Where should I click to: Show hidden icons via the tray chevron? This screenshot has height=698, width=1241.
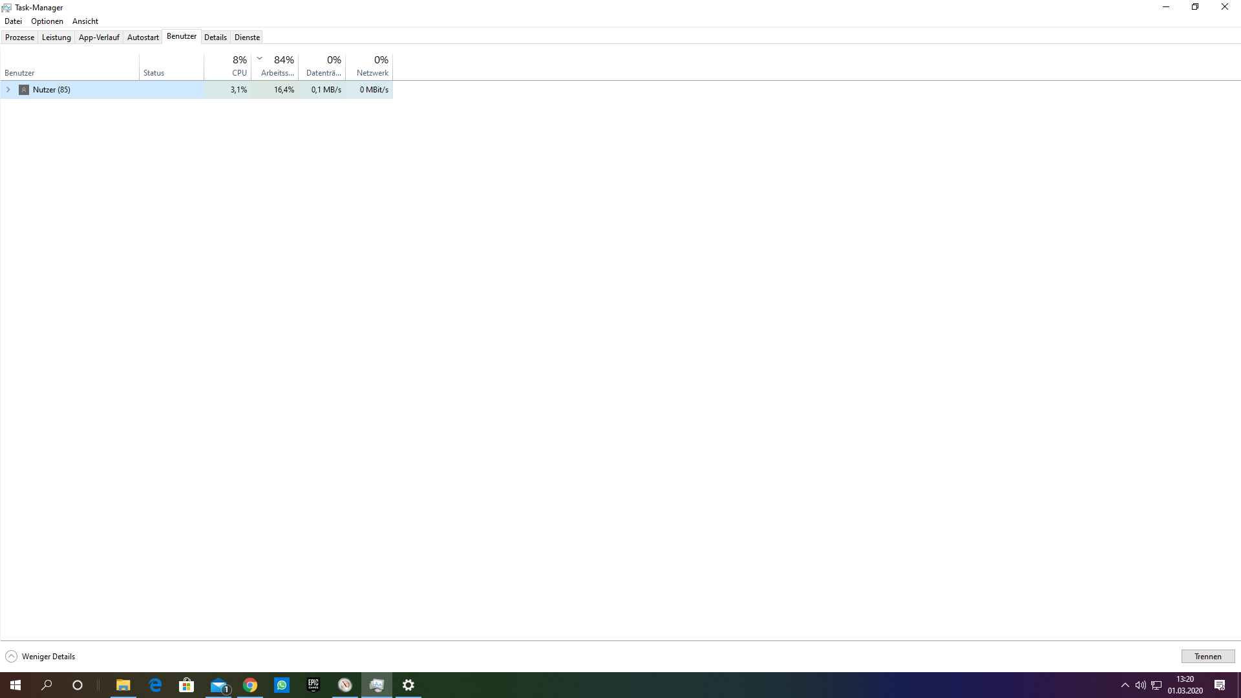click(1125, 684)
